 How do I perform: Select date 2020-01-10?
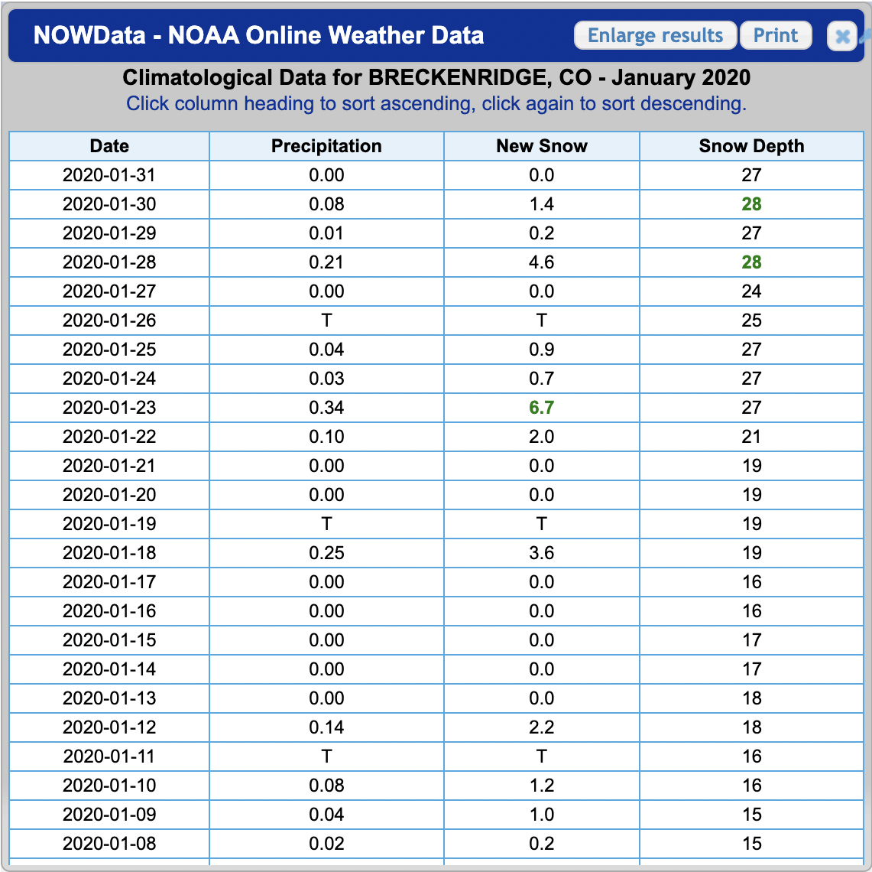coord(109,786)
